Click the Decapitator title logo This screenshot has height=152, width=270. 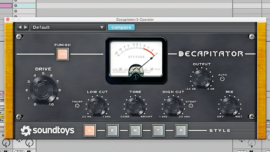tap(211, 54)
